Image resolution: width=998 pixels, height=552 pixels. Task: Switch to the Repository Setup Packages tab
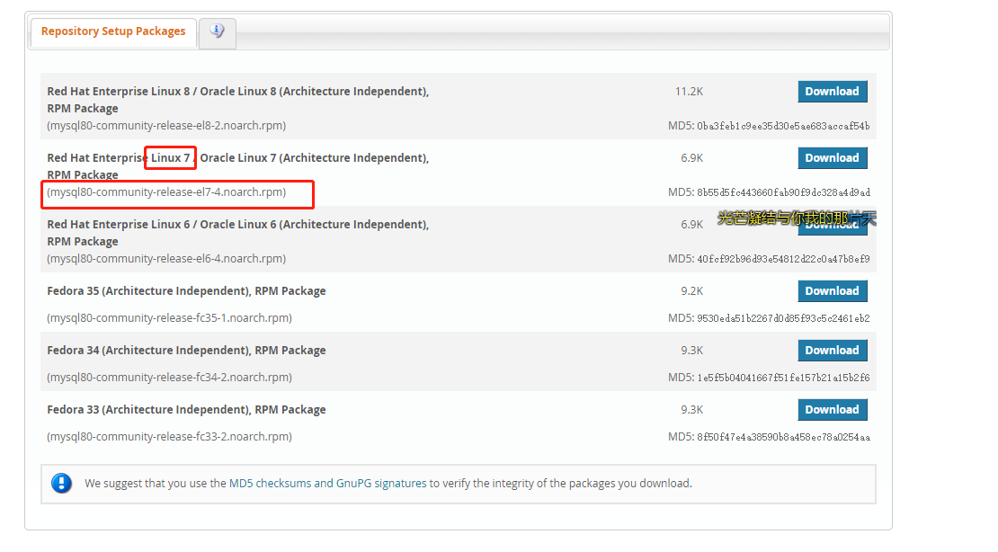pos(112,31)
